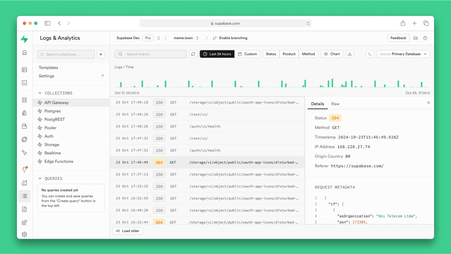The height and width of the screenshot is (254, 451).
Task: Download the logs with the download icon
Action: [x=350, y=54]
